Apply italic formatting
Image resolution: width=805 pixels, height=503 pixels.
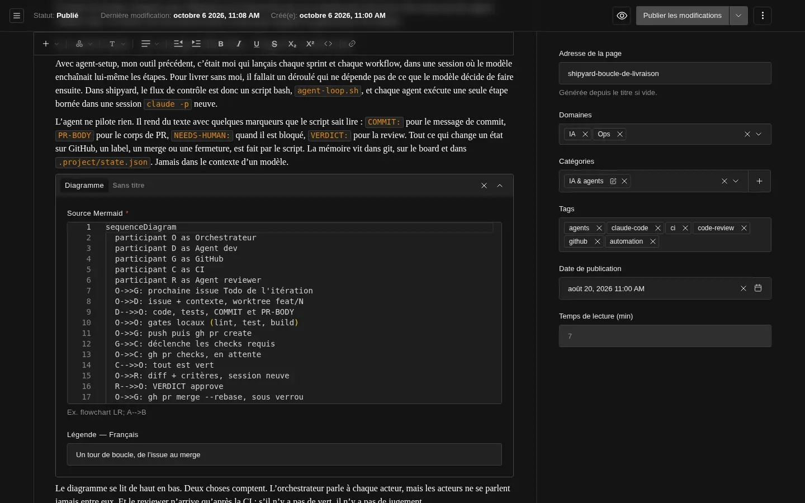pyautogui.click(x=239, y=44)
